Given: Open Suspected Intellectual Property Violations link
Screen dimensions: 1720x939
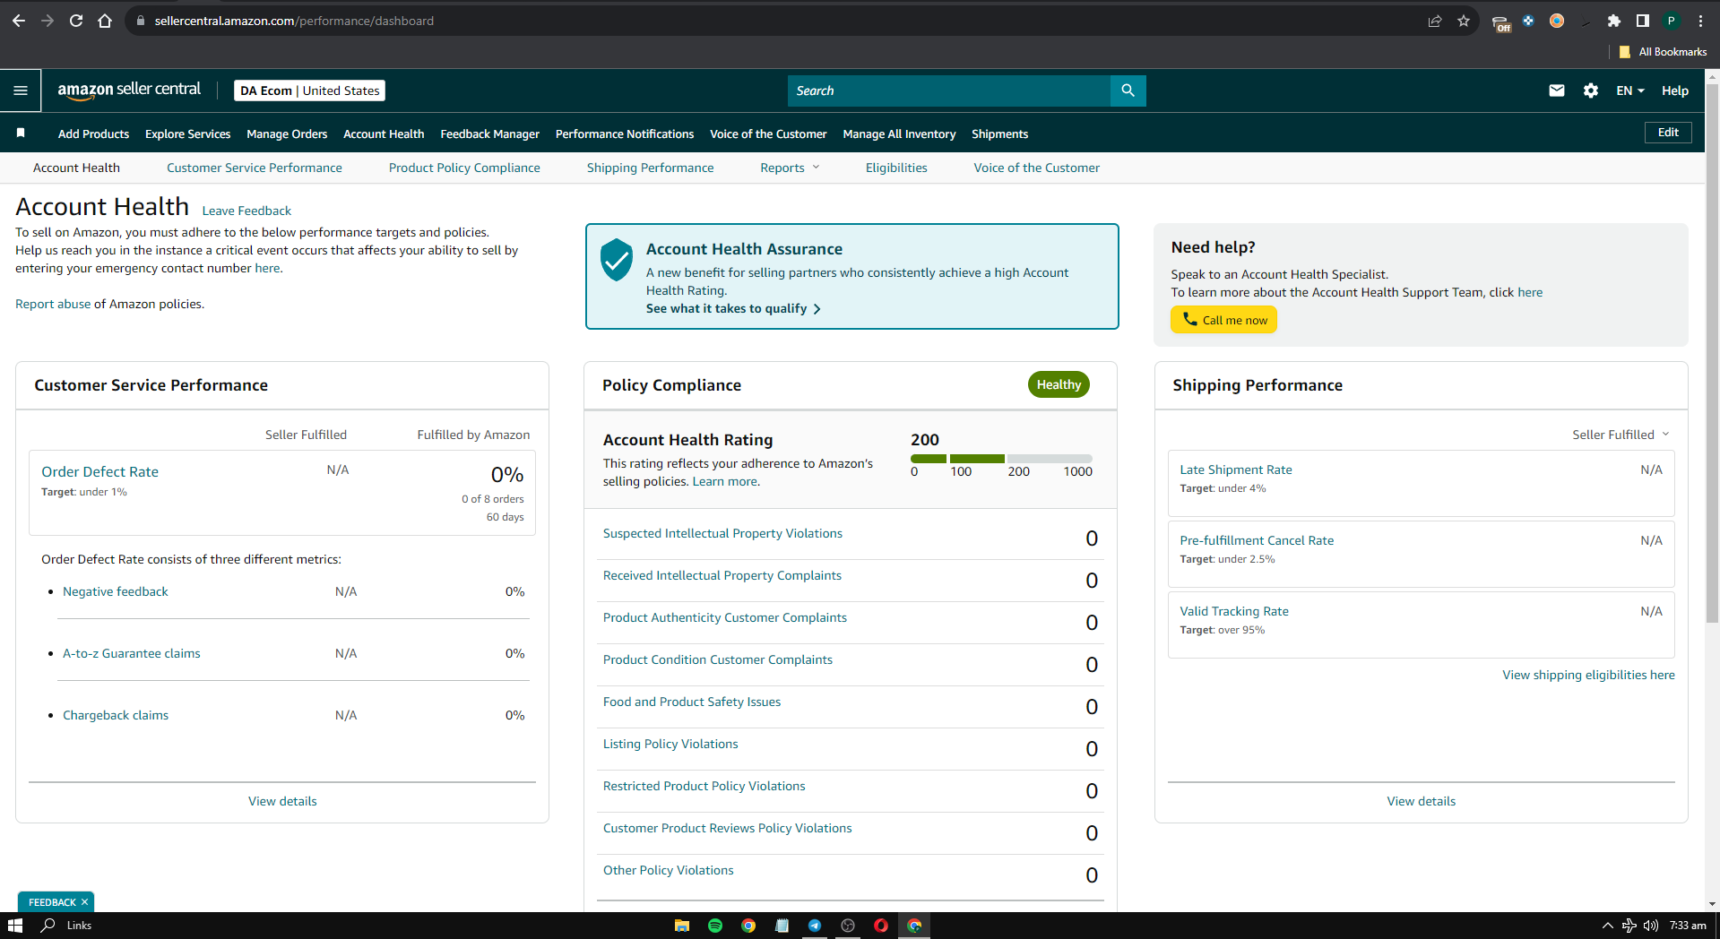Looking at the screenshot, I should (722, 533).
